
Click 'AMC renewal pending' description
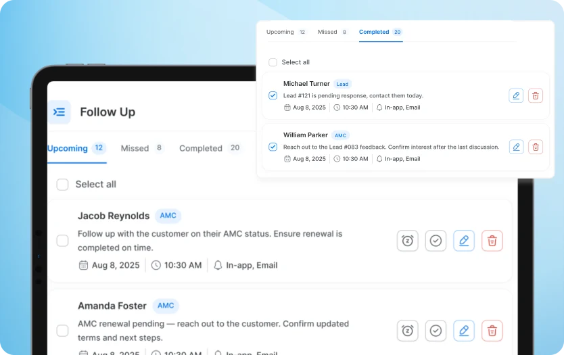pyautogui.click(x=213, y=331)
